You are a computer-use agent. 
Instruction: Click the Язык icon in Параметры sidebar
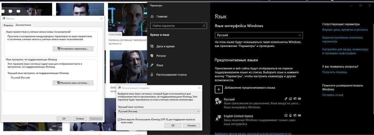pos(152,65)
